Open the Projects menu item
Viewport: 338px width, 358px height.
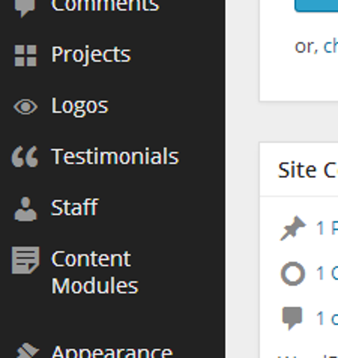tap(91, 54)
